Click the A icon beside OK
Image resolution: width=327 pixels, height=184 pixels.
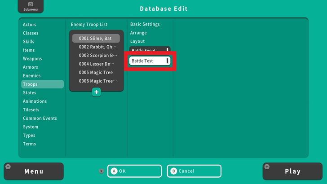pos(114,171)
